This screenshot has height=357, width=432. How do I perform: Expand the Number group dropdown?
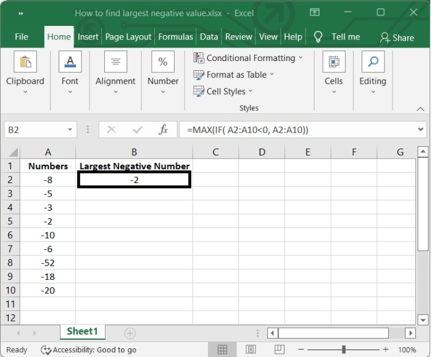(163, 92)
